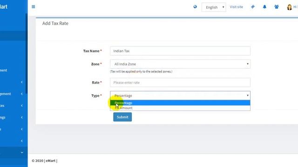Open the English language dropdown
Image resolution: width=298 pixels, height=167 pixels.
pyautogui.click(x=214, y=7)
